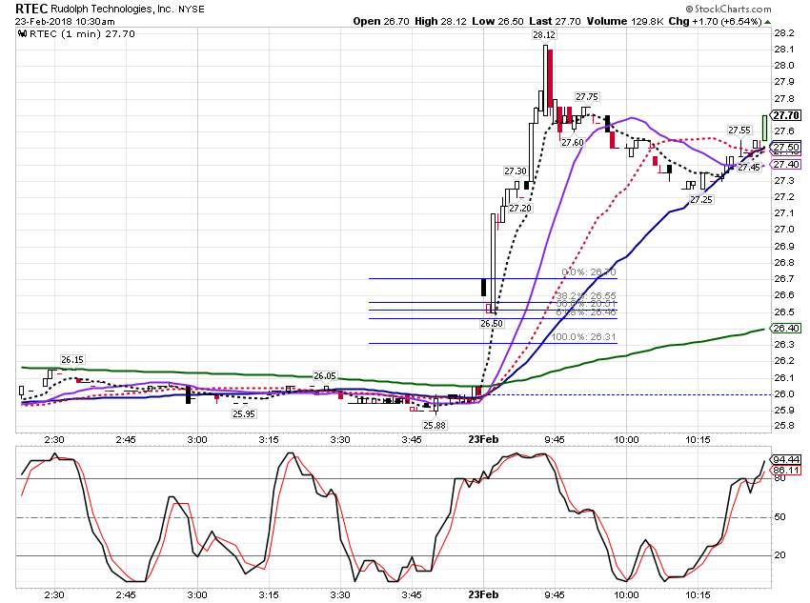The image size is (810, 603).
Task: Click the 25.8 label on the price axis
Action: 783,426
